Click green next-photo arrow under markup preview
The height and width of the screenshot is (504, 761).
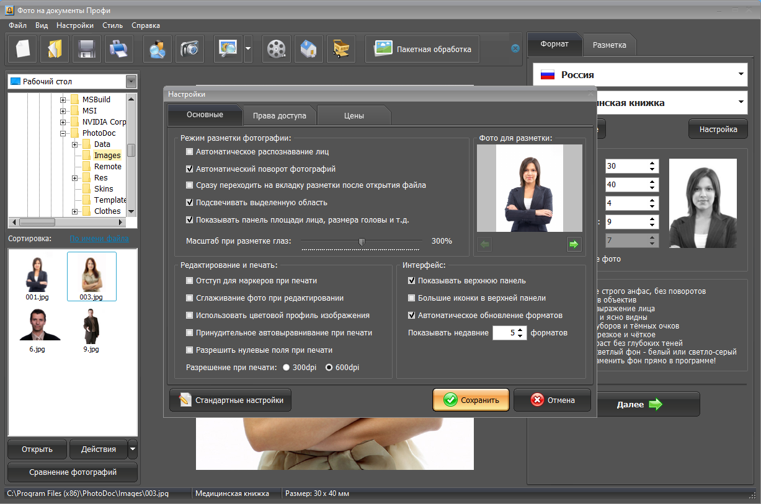pos(574,244)
